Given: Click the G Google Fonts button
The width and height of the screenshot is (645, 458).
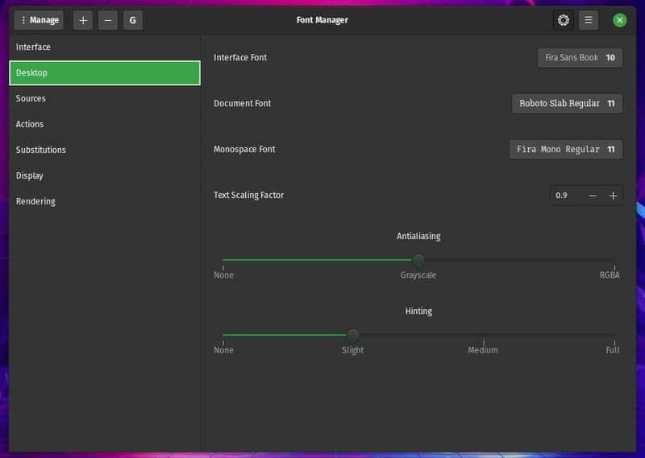Looking at the screenshot, I should [133, 20].
